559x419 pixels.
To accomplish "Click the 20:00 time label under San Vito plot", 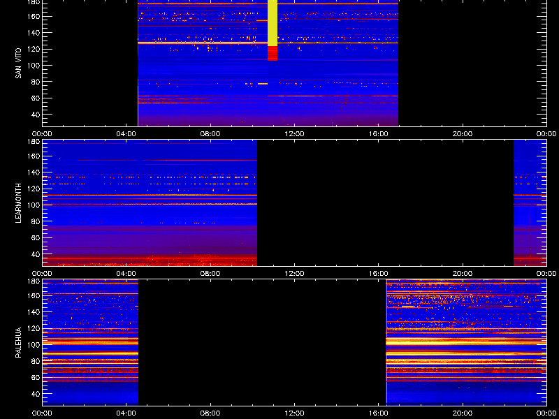I will (463, 134).
